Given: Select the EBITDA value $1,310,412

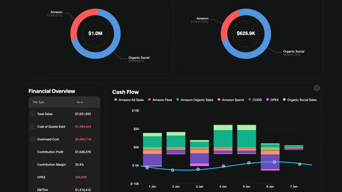Looking at the screenshot, I should coord(83,190).
